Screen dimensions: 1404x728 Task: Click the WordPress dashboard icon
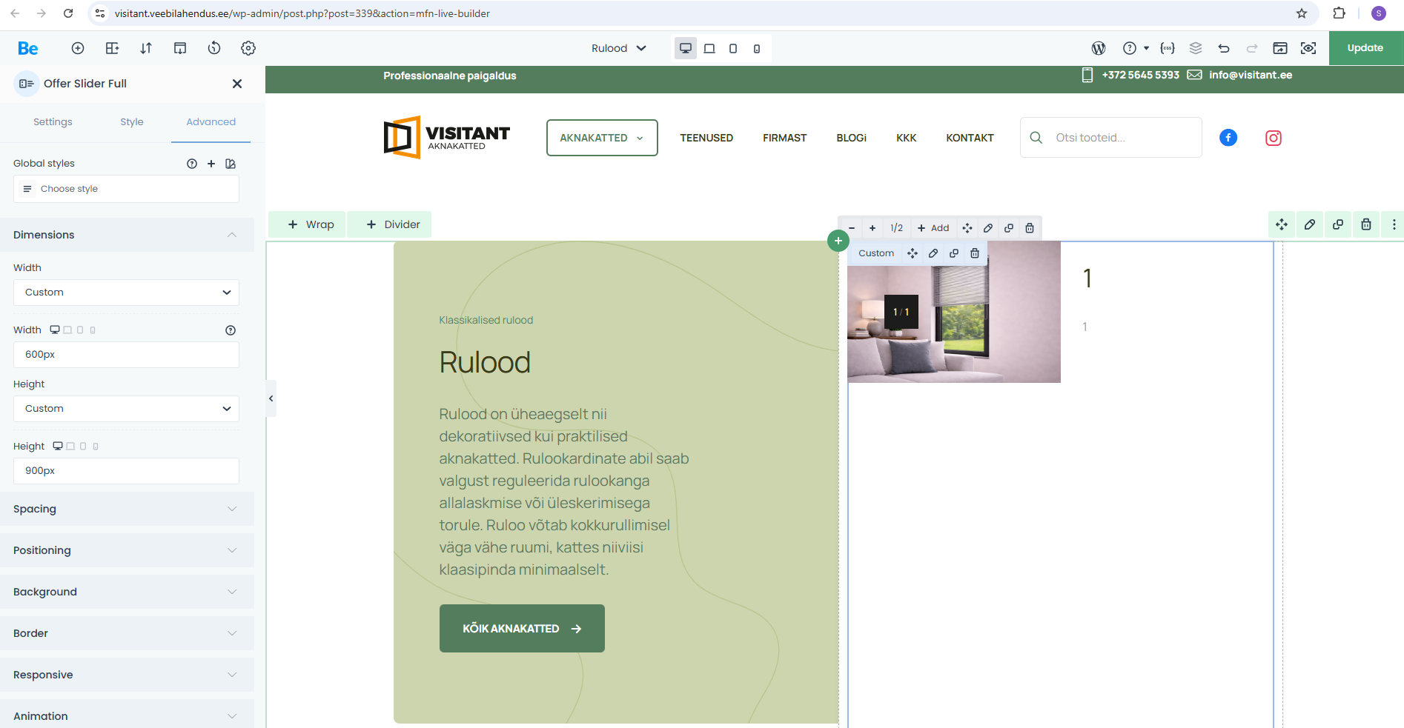pos(1099,48)
